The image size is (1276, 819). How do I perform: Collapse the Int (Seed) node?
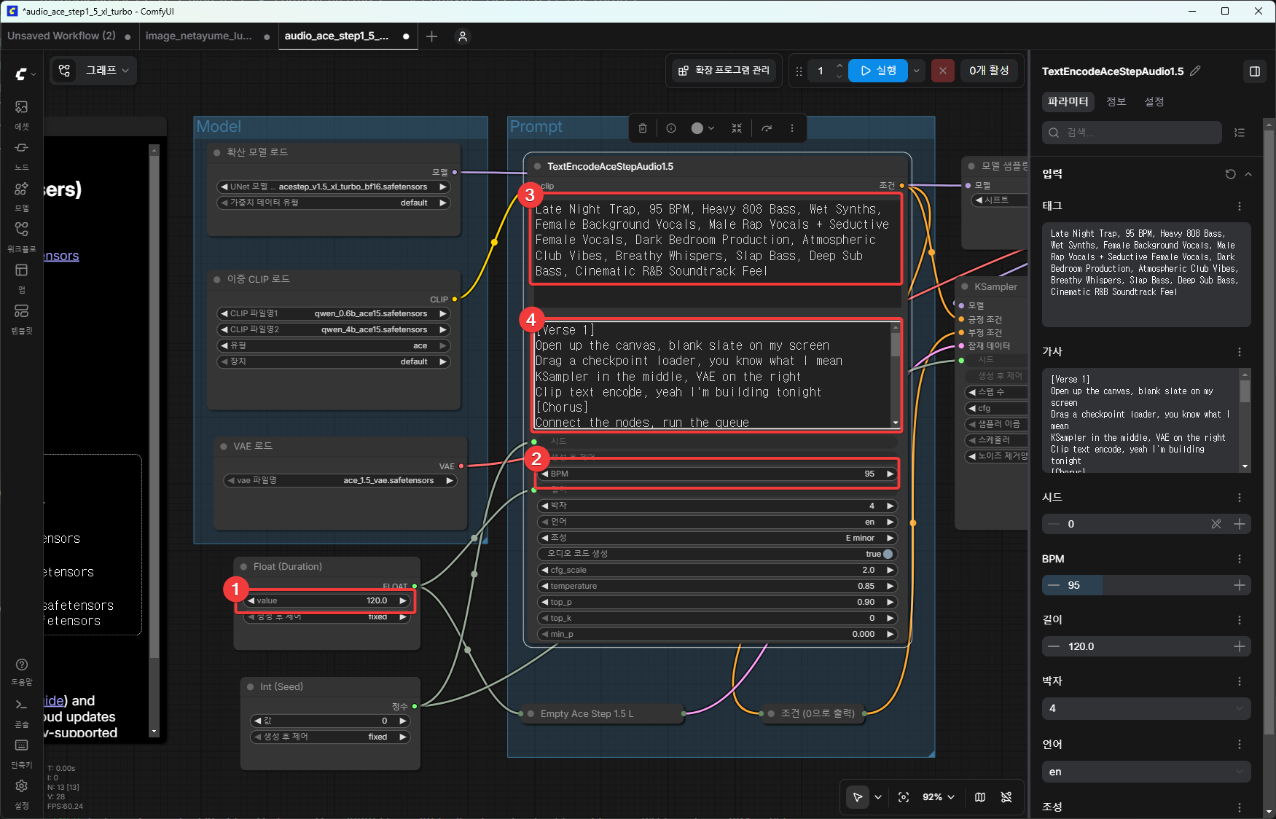(251, 686)
